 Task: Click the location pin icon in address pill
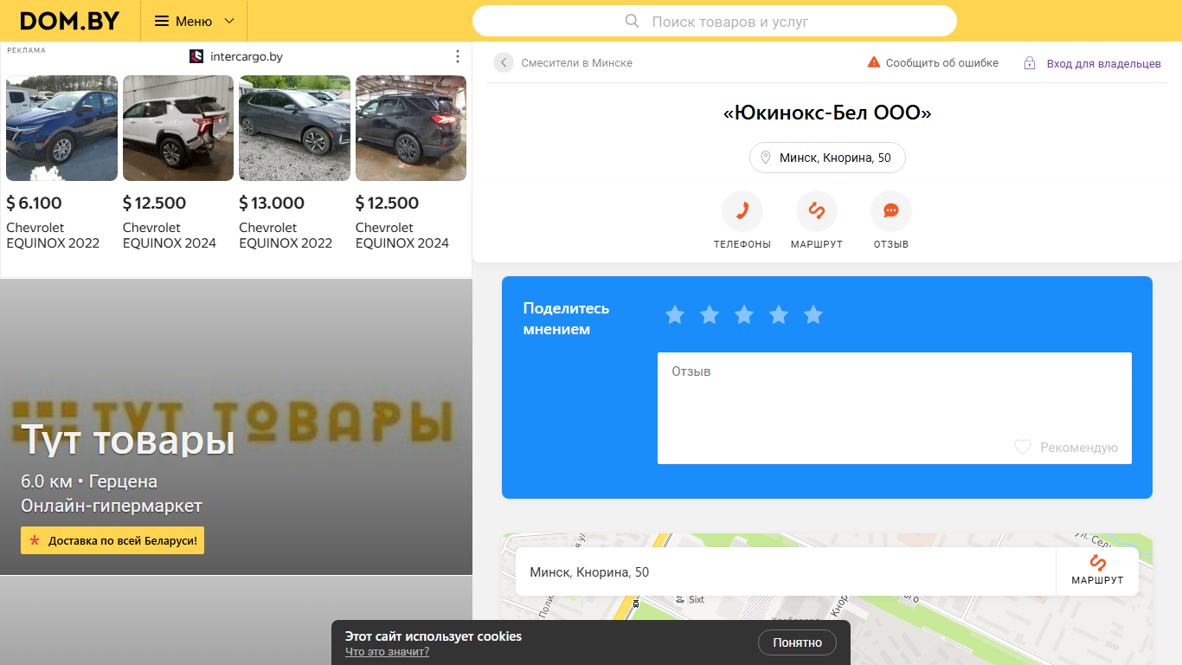[765, 158]
